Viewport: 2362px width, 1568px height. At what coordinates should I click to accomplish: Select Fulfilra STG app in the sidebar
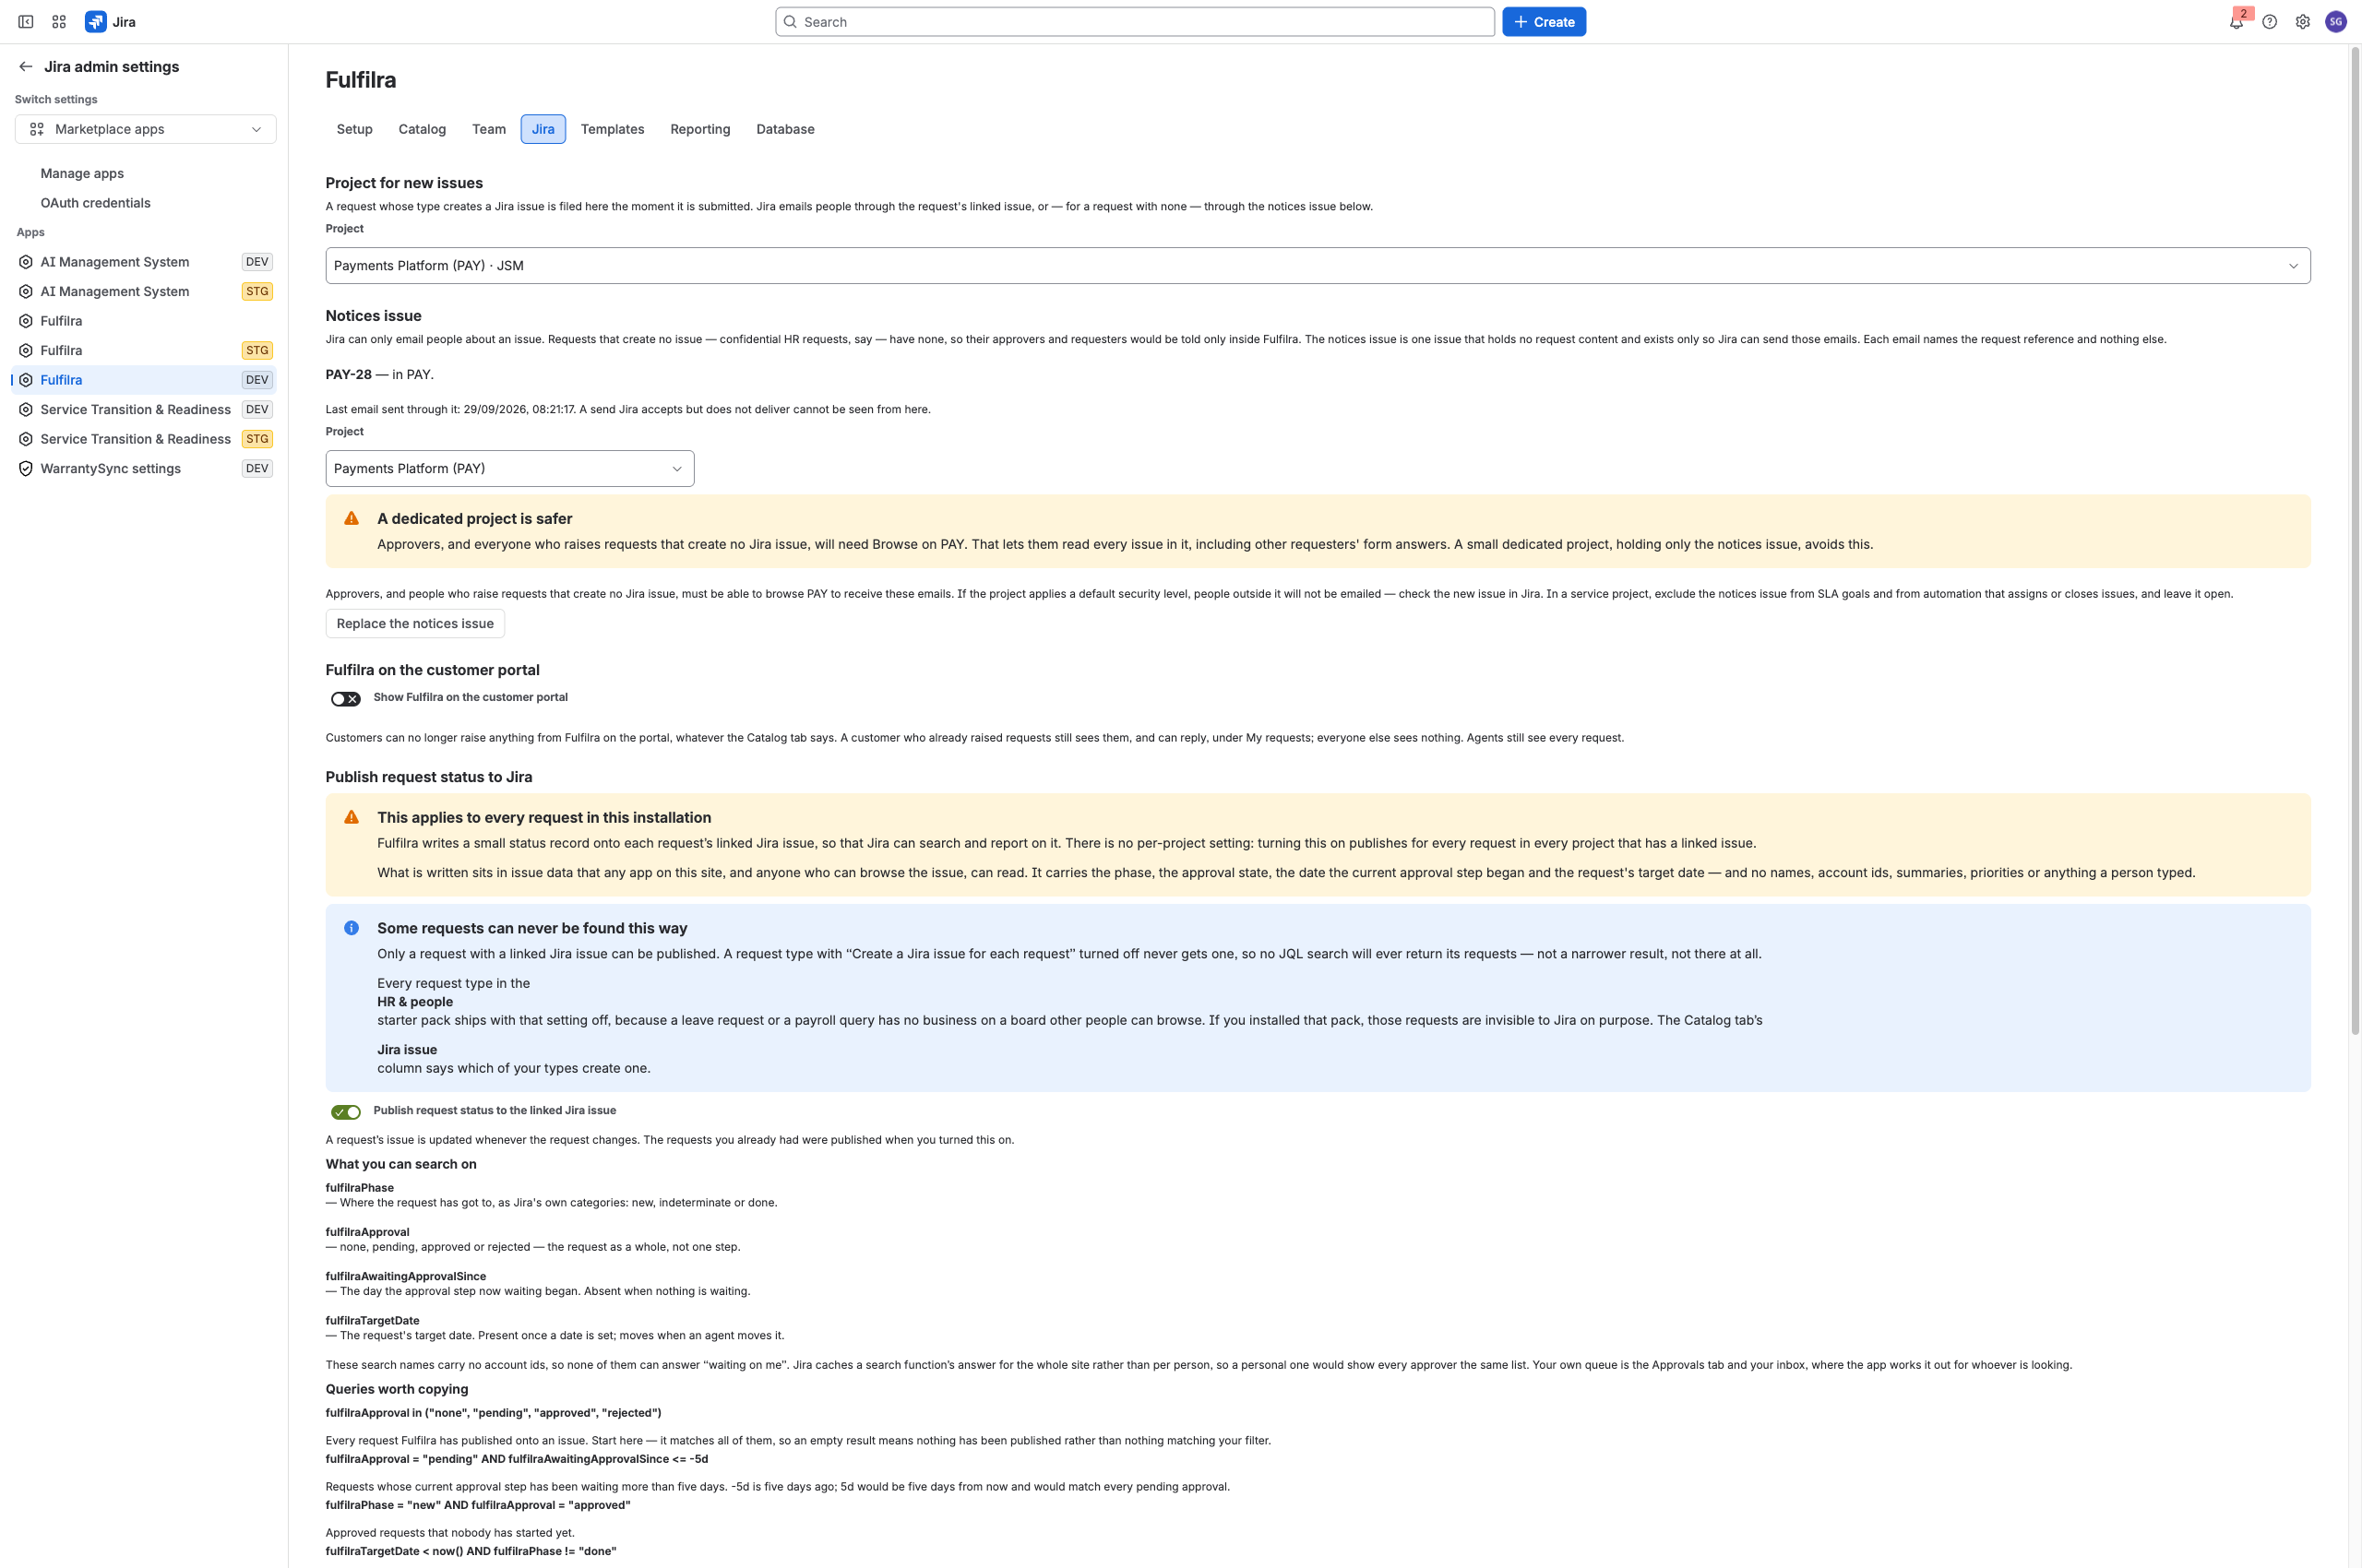(146, 351)
